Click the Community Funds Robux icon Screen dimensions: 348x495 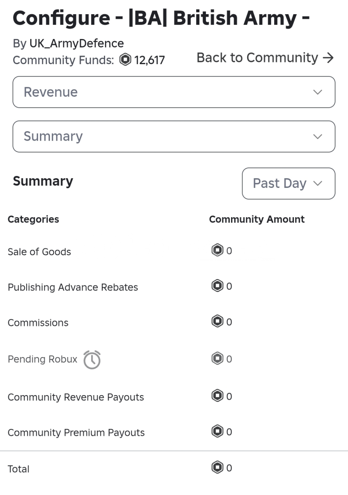125,60
